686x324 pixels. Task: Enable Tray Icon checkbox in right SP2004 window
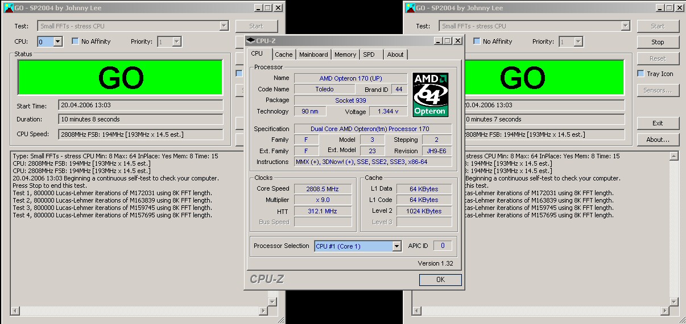(x=640, y=74)
